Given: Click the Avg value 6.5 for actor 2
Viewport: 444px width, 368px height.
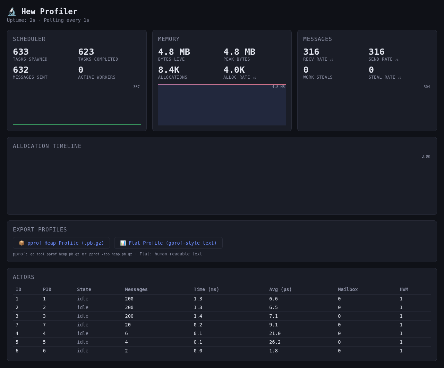Looking at the screenshot, I should point(273,307).
